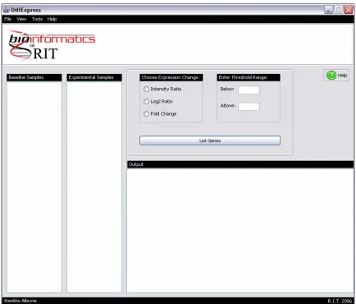Click the Experimental Samples header

pyautogui.click(x=94, y=77)
